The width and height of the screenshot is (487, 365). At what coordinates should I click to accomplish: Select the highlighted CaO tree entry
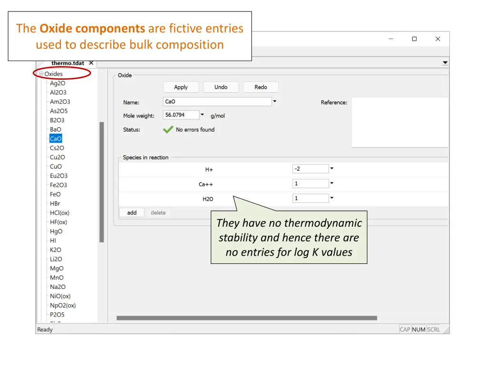pos(56,139)
